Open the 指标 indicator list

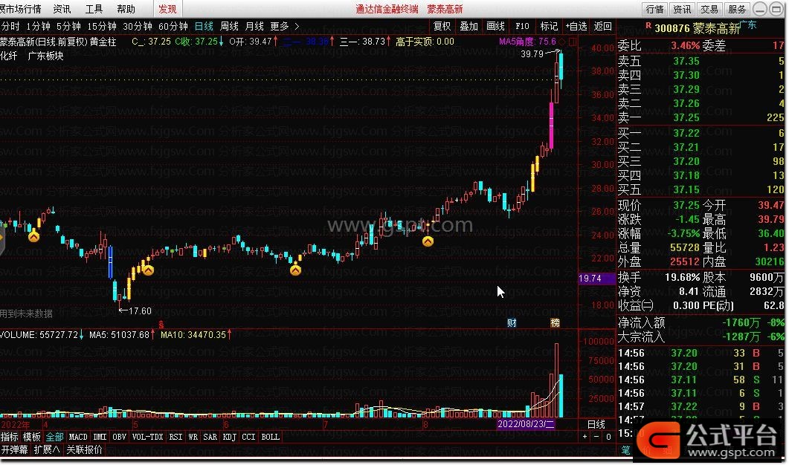pyautogui.click(x=10, y=437)
